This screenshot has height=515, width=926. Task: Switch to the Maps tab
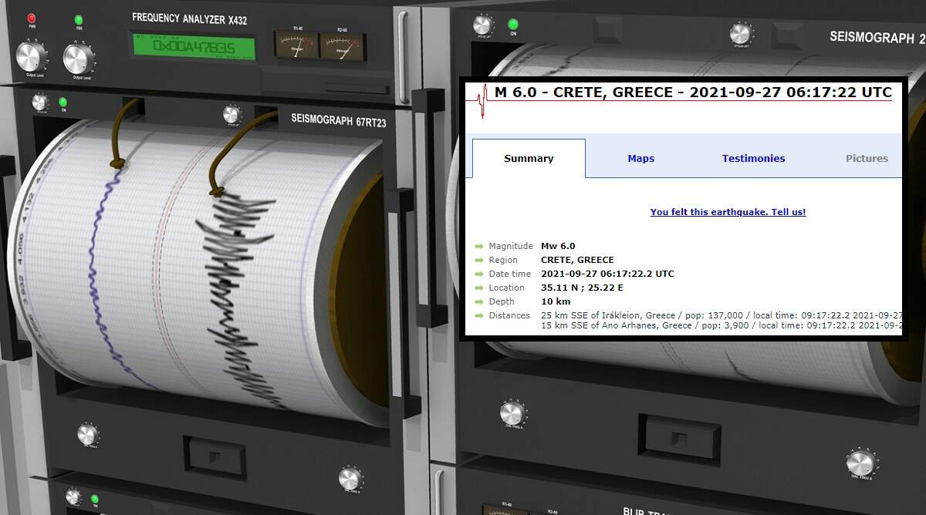tap(640, 159)
